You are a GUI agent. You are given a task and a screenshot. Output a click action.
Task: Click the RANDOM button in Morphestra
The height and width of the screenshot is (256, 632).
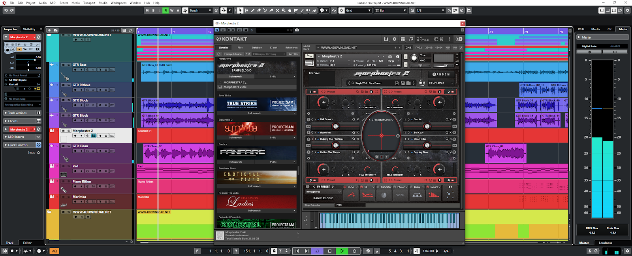[441, 74]
